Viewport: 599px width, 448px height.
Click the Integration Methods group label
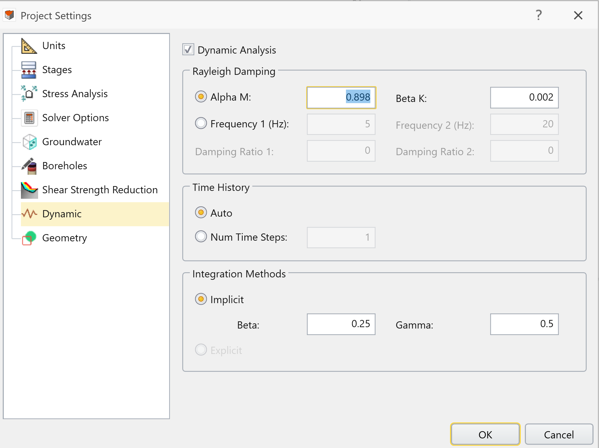click(x=239, y=274)
